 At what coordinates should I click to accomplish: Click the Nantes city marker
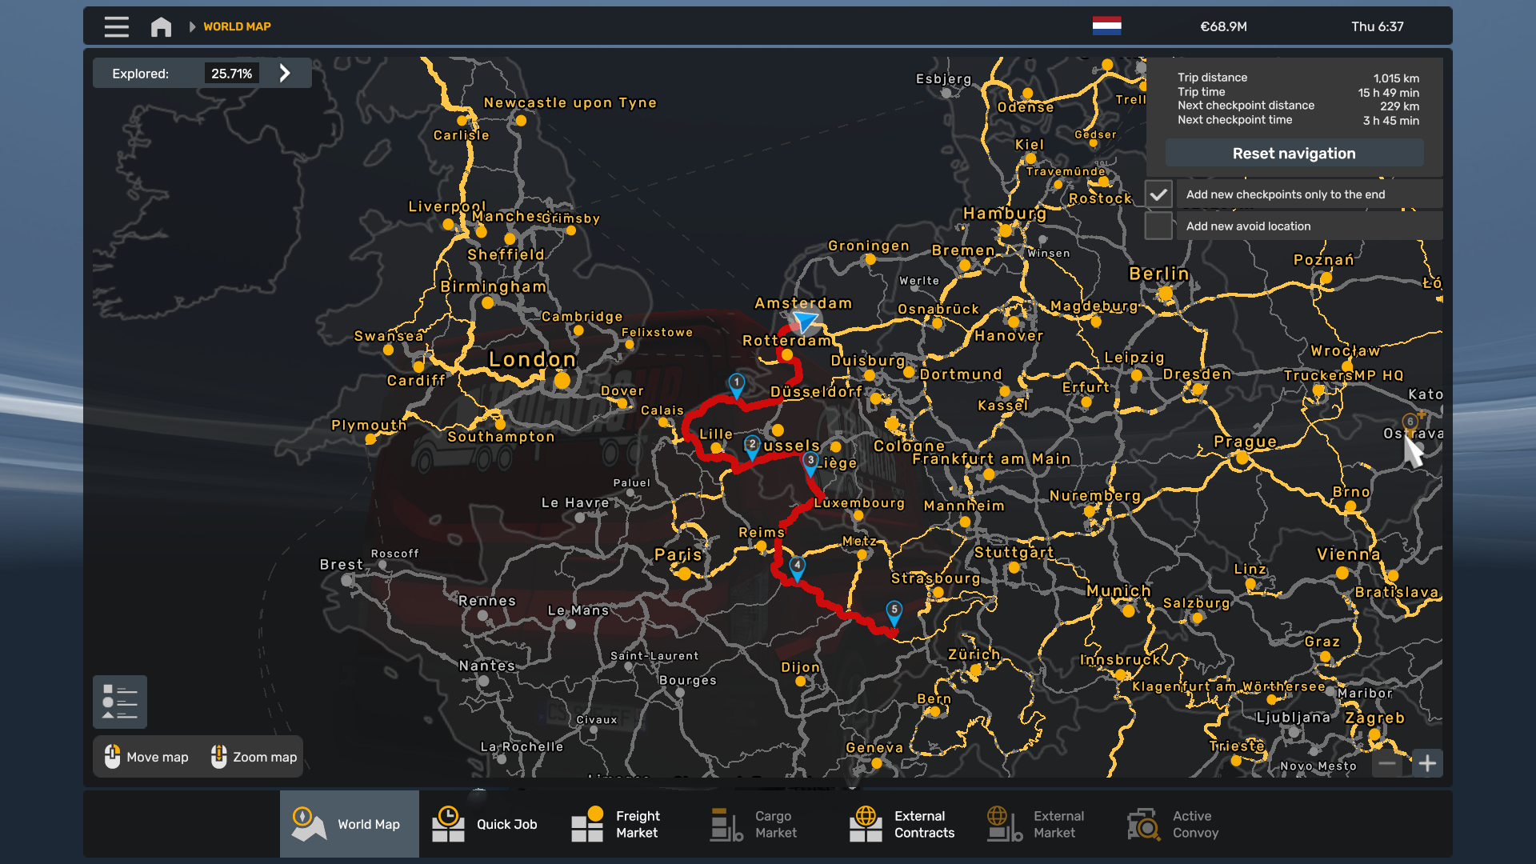click(x=483, y=682)
